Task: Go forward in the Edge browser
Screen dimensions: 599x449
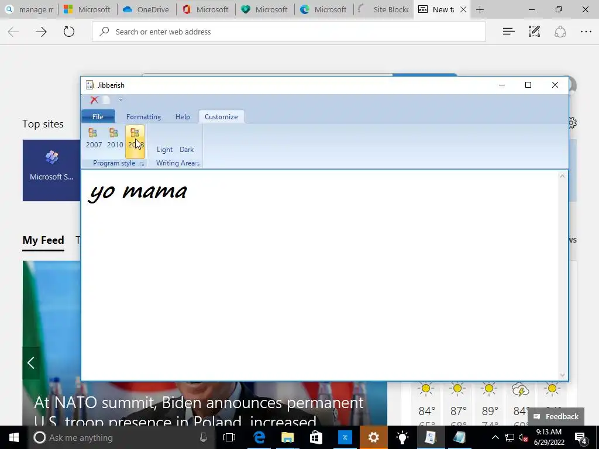Action: [41, 32]
